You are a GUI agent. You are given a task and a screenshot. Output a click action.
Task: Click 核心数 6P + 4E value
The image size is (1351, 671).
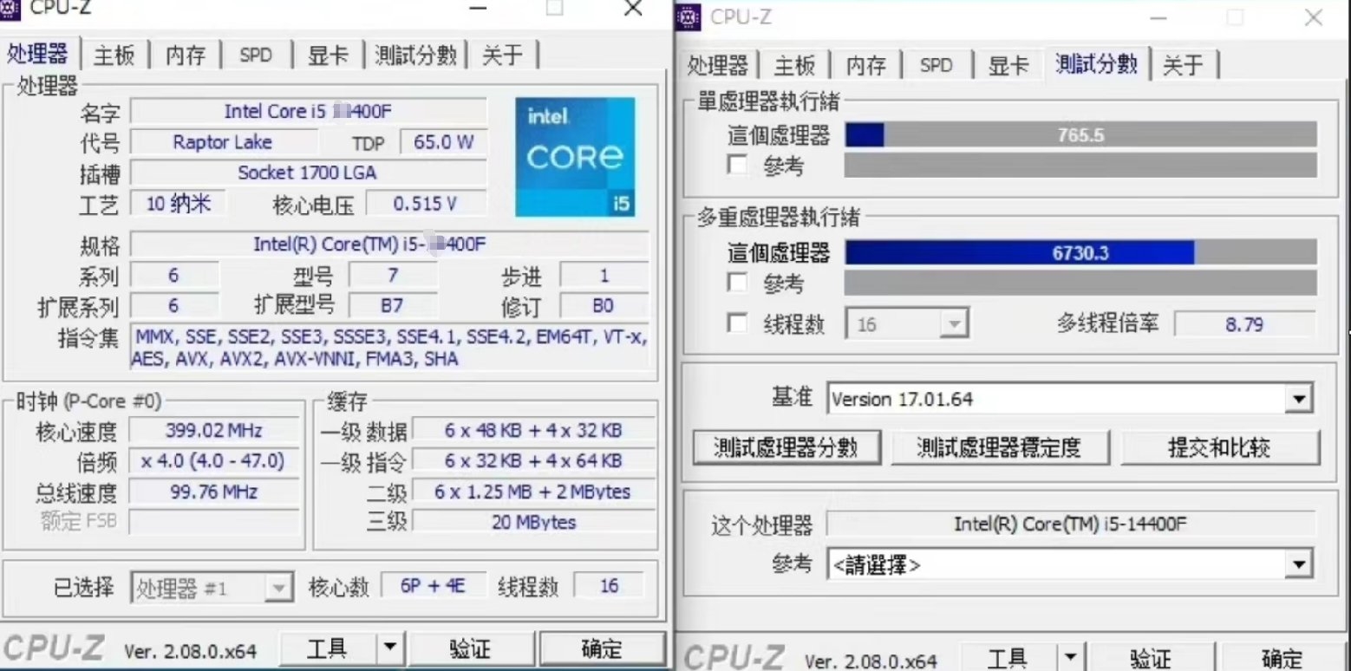433,586
